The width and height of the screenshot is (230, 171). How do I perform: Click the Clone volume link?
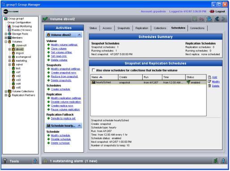pos(59,48)
